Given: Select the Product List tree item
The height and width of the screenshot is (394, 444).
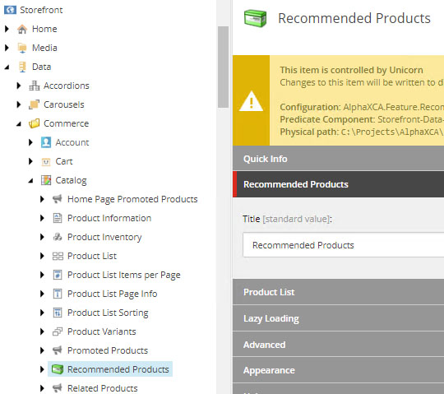Looking at the screenshot, I should click(92, 256).
